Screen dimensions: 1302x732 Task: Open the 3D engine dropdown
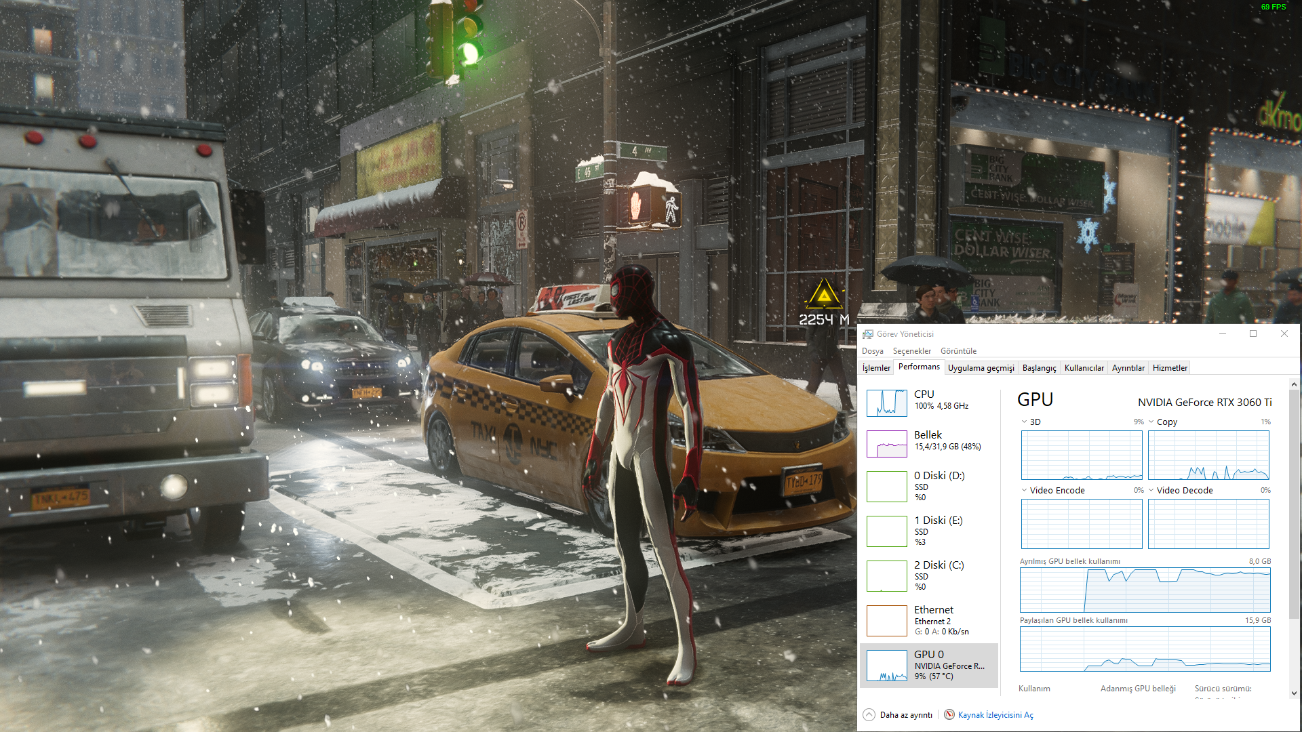pyautogui.click(x=1024, y=422)
